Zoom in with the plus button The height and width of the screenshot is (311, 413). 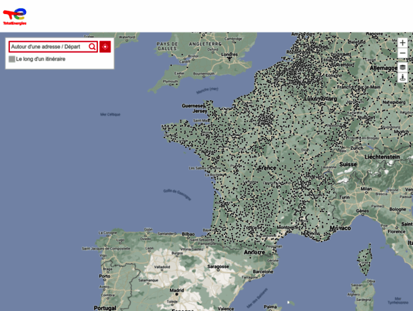402,43
